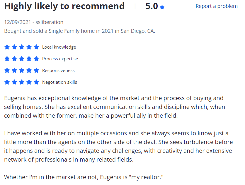Click the 'Local knowledge' label
The image size is (245, 185).
click(x=59, y=47)
